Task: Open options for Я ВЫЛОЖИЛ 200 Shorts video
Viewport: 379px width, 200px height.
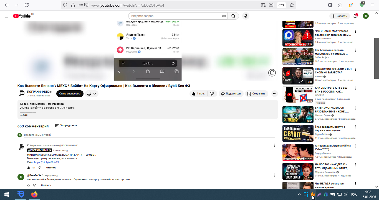Action: [x=355, y=69]
